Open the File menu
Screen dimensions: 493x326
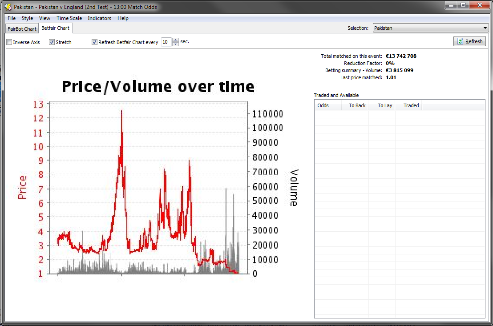pos(11,18)
